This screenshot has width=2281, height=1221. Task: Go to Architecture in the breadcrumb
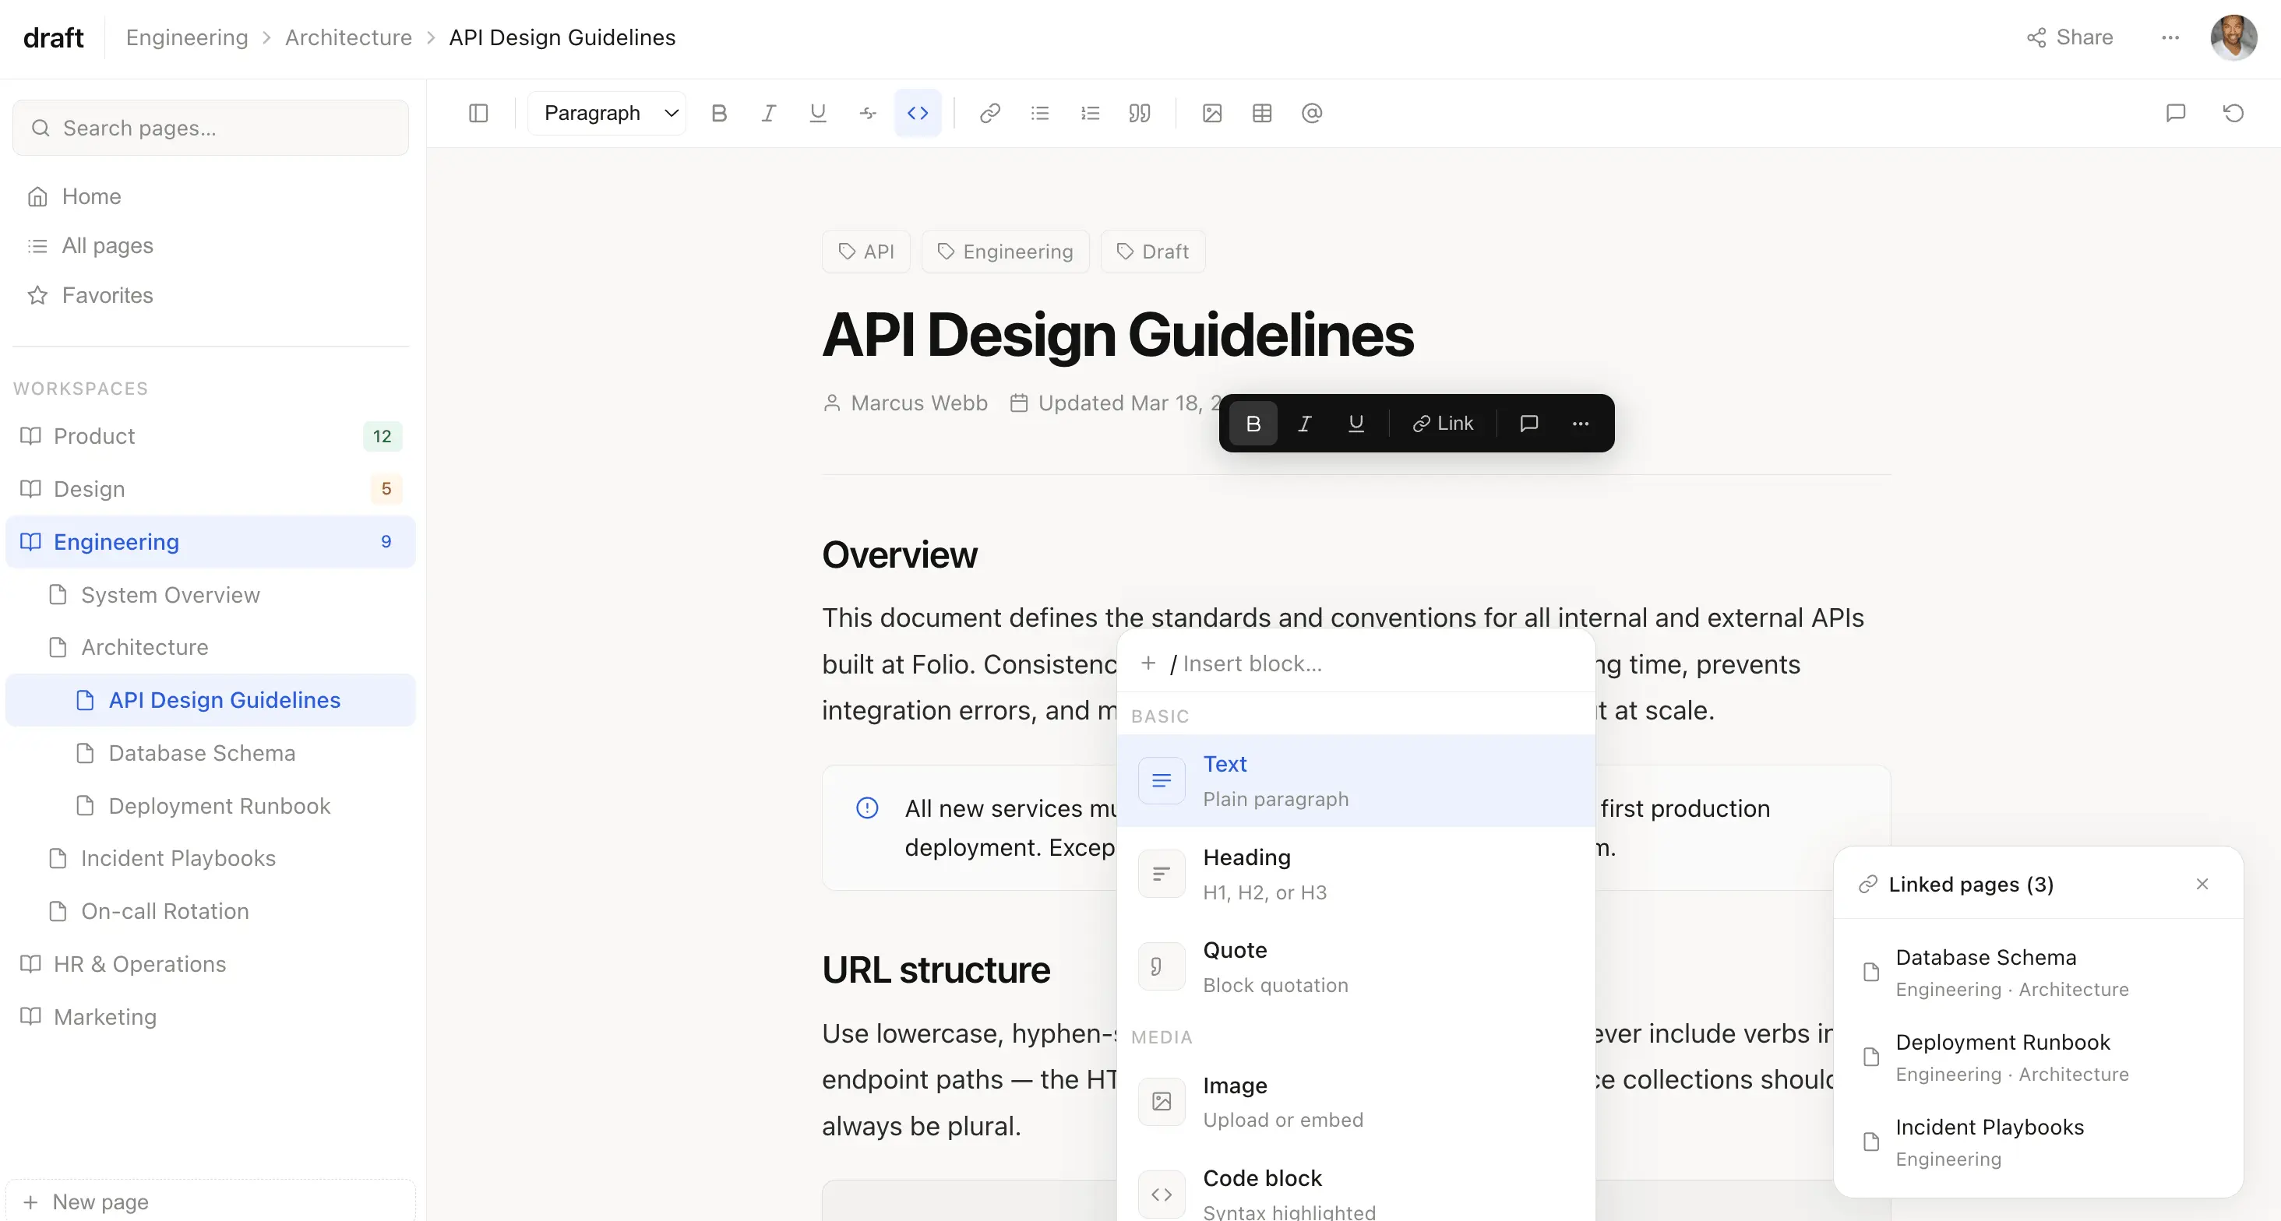click(x=349, y=37)
